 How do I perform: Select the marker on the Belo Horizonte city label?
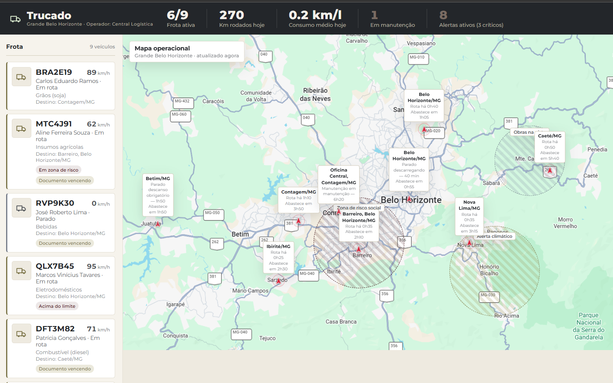pos(409,199)
